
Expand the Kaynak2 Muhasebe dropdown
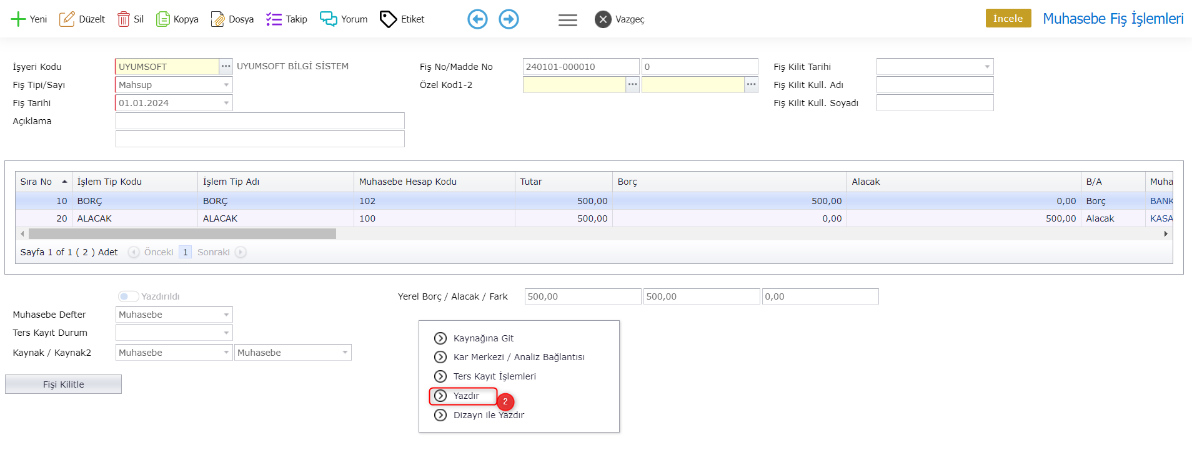click(345, 353)
